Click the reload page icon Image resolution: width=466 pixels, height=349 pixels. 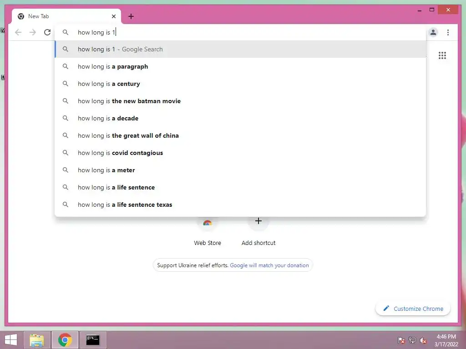pyautogui.click(x=47, y=32)
